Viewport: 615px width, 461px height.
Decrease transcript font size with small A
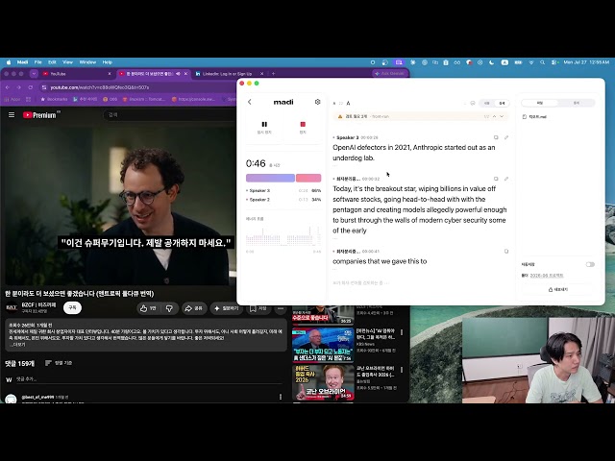334,104
